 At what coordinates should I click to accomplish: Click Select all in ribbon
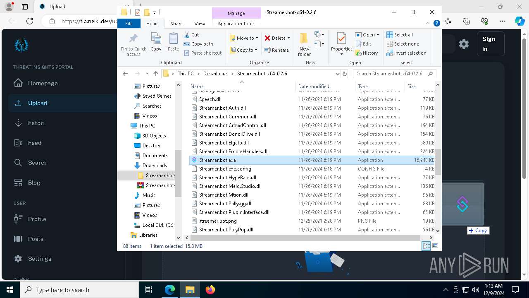click(x=400, y=35)
